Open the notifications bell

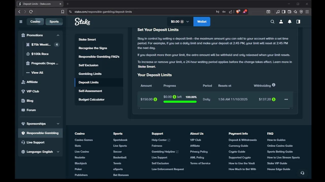point(290,22)
